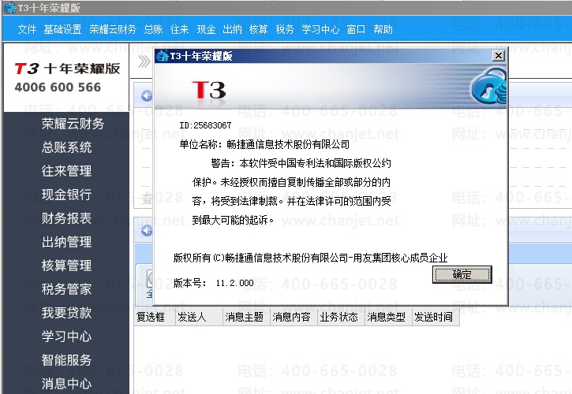The height and width of the screenshot is (394, 572).
Task: Open the 出纳 menu
Action: (x=233, y=29)
